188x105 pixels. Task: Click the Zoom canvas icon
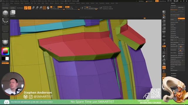164,21
